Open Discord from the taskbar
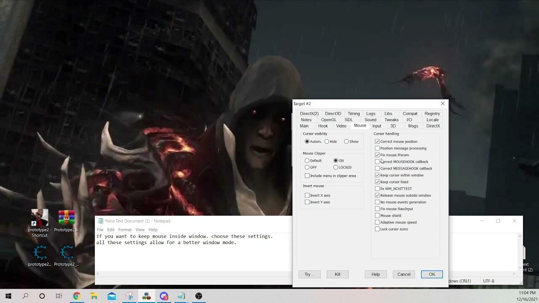Screen dimensions: 539x303 tap(164, 296)
